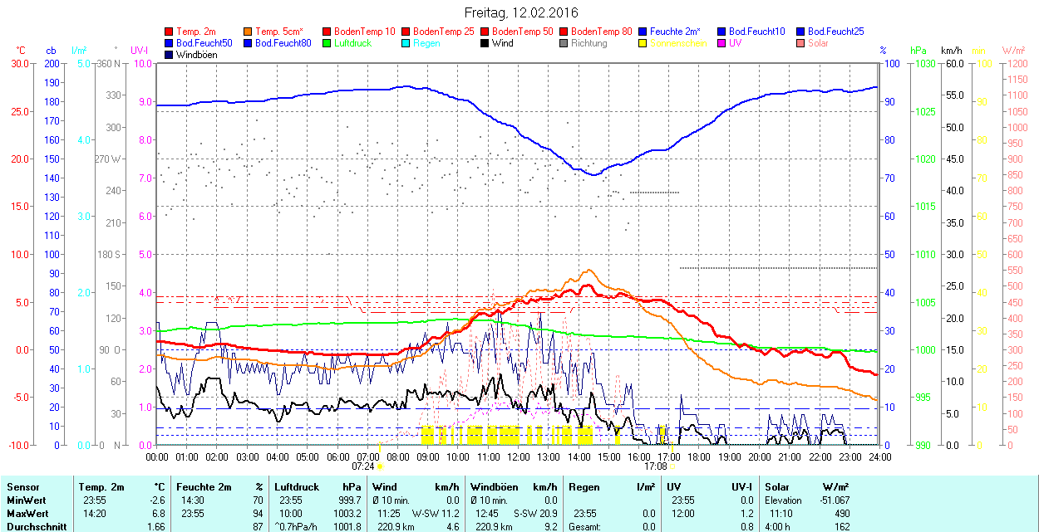The width and height of the screenshot is (1039, 532).
Task: Select the BodenTemp 80 legend label
Action: click(x=602, y=31)
